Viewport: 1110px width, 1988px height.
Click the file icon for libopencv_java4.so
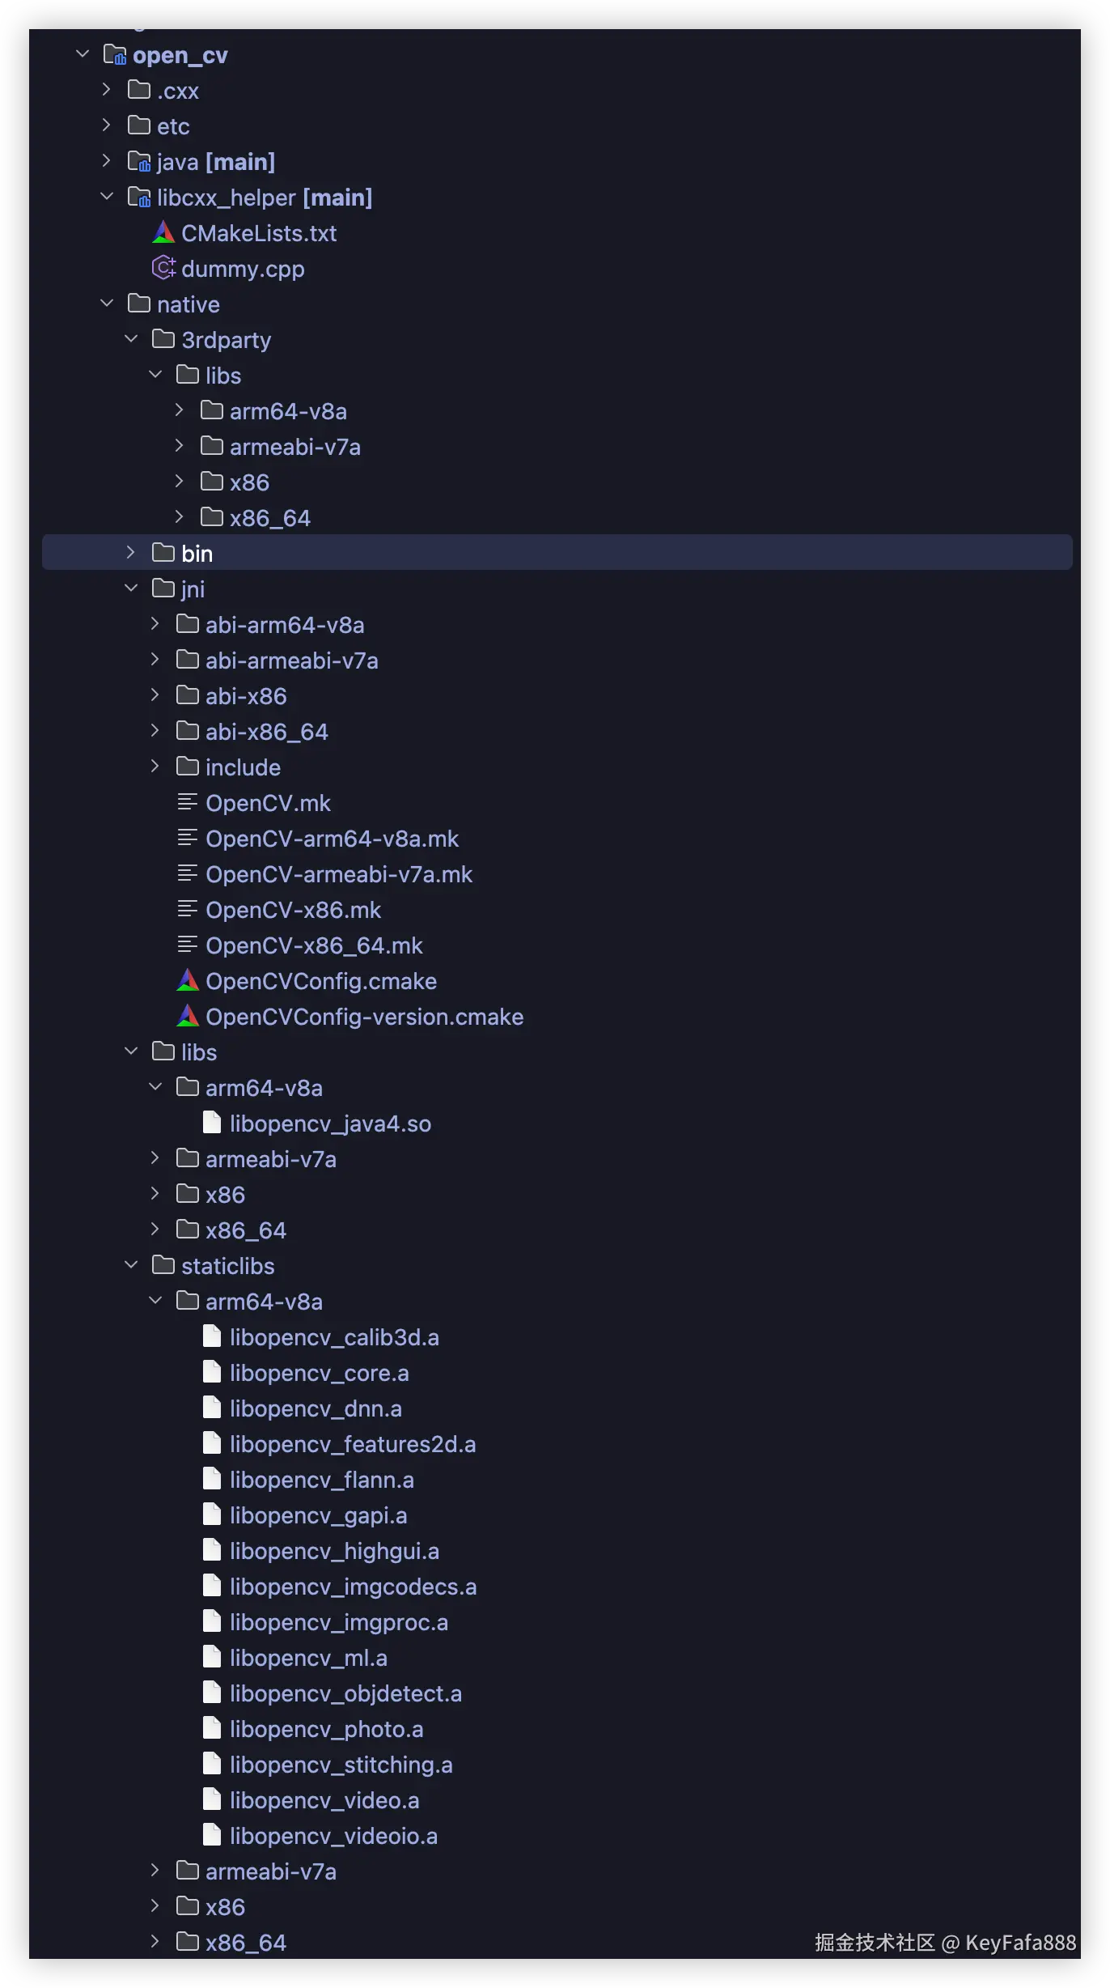click(x=212, y=1123)
